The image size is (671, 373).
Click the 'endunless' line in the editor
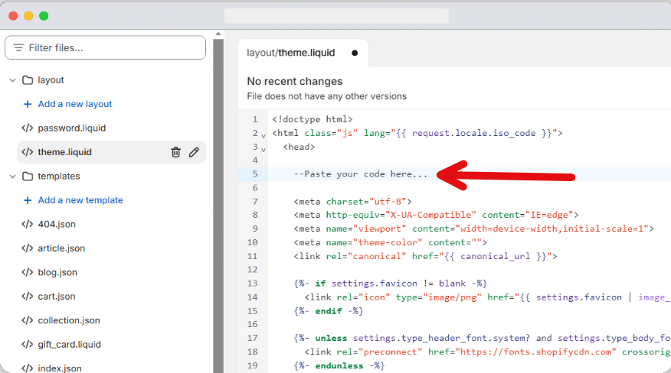339,365
